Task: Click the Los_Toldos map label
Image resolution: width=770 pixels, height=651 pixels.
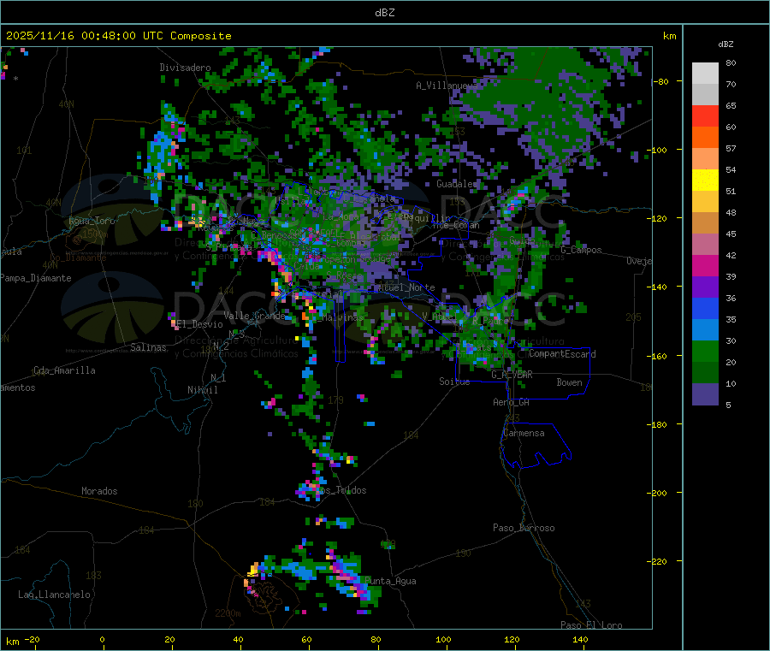Action: tap(341, 490)
